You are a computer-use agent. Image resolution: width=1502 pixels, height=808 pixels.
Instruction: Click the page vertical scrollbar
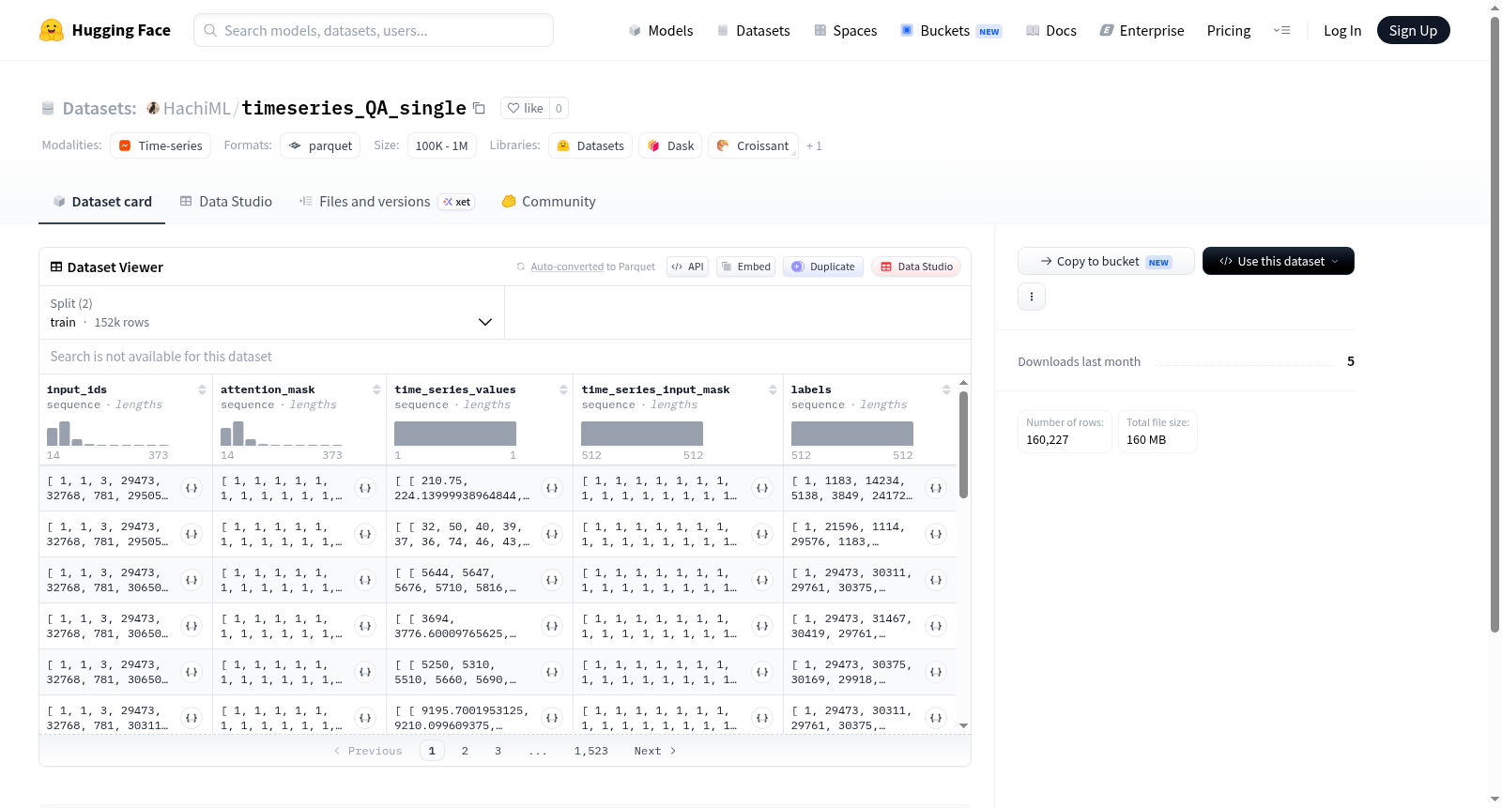pos(1494,324)
